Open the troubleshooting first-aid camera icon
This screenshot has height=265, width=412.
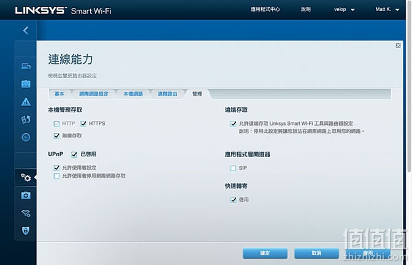26,195
